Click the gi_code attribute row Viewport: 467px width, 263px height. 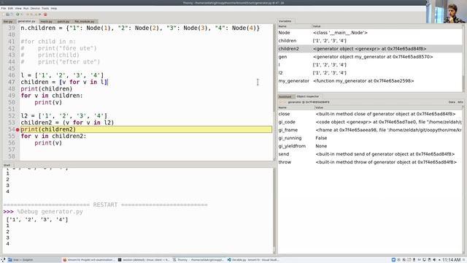370,122
